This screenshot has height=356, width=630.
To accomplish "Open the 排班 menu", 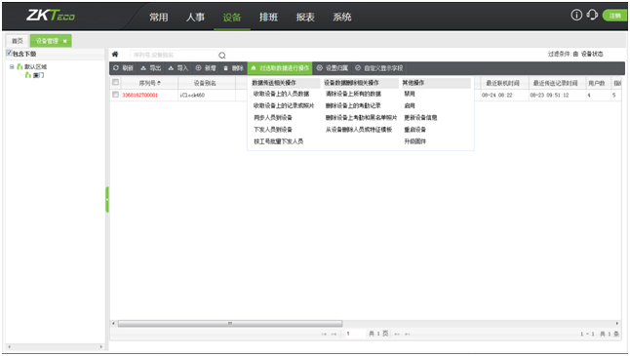I will click(x=268, y=17).
